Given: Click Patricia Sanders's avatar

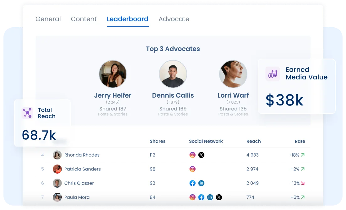Looking at the screenshot, I should click(57, 169).
